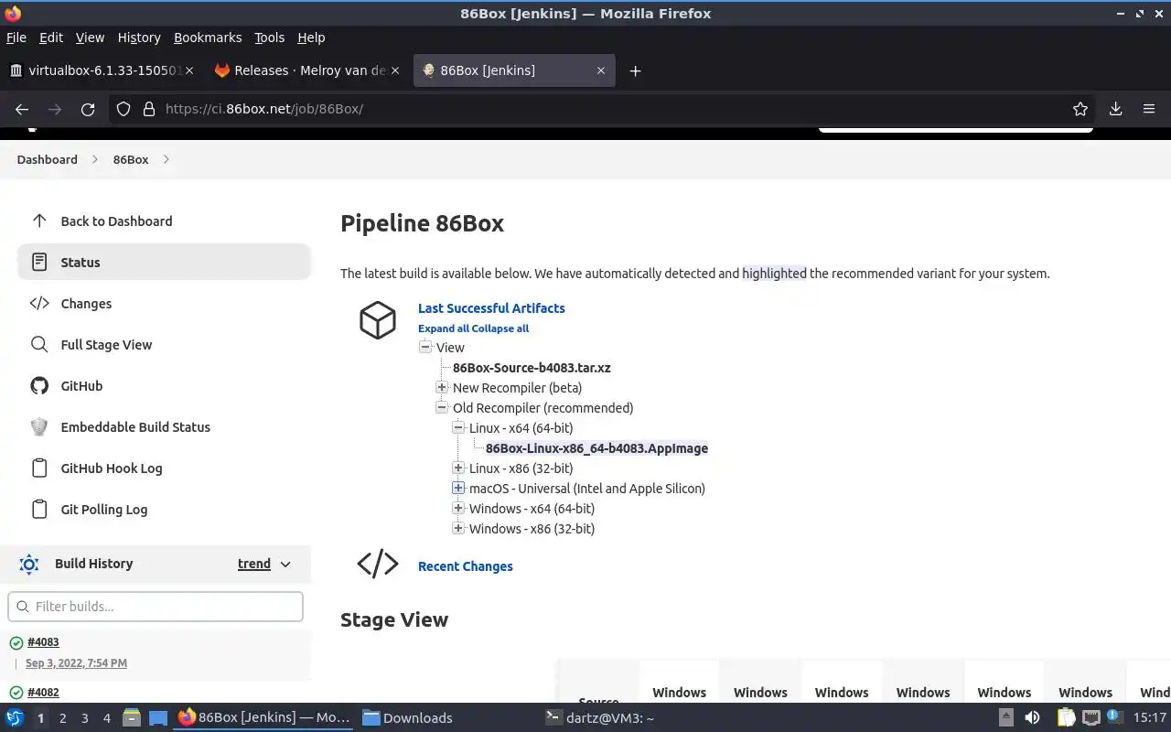Image resolution: width=1171 pixels, height=732 pixels.
Task: Expand Windows - x86 (32-bit) node
Action: 458,528
